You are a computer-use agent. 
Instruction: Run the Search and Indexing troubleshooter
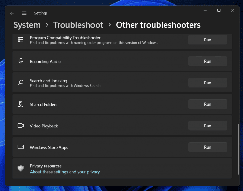tap(208, 83)
